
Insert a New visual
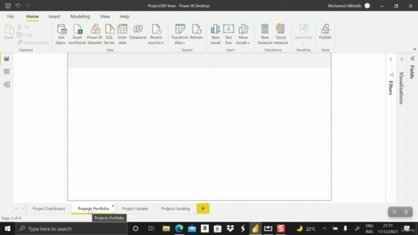pyautogui.click(x=215, y=34)
